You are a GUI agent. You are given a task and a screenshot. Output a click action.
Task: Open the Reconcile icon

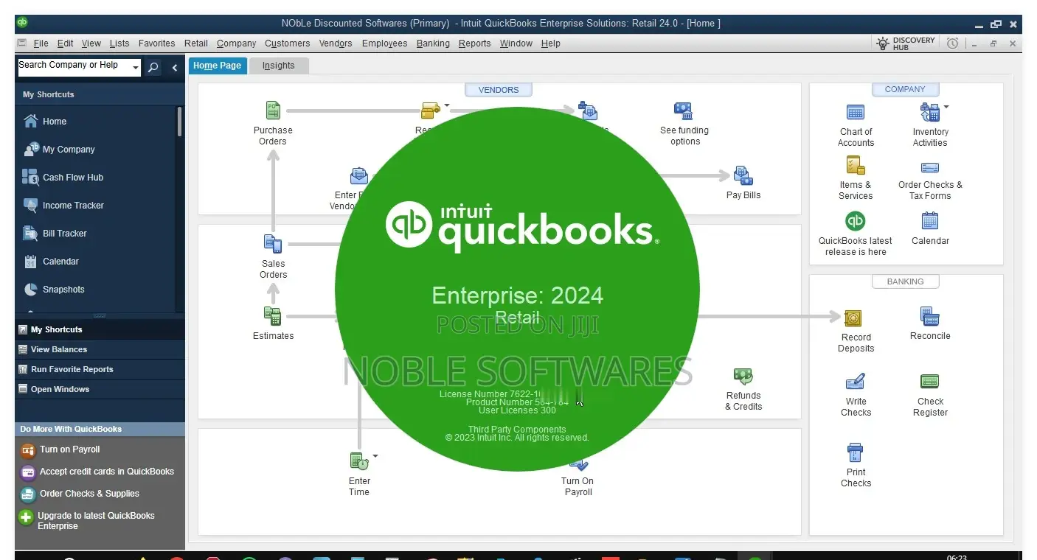point(930,317)
